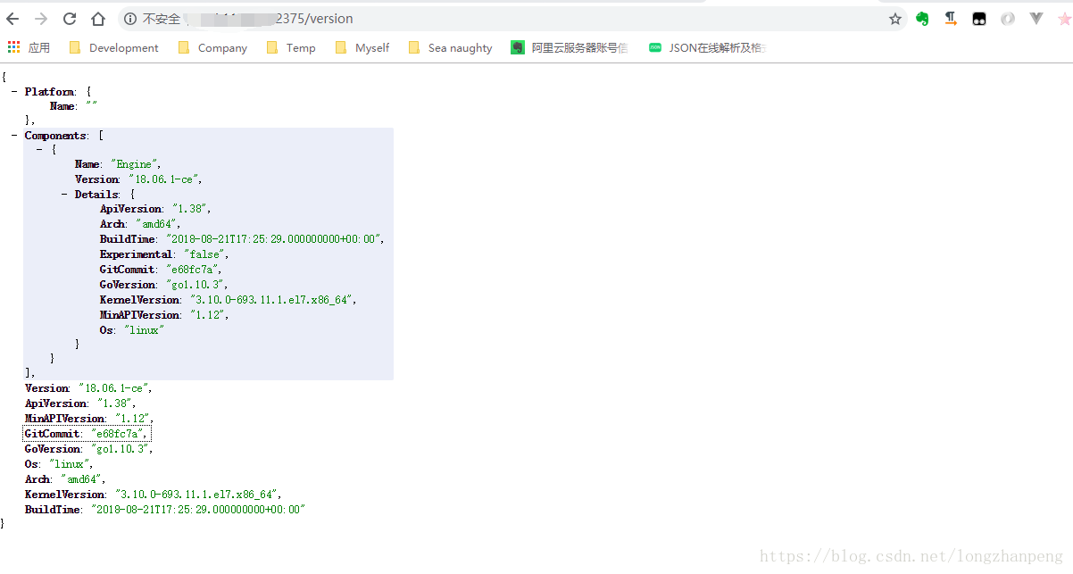Click the Experimental "false" value
This screenshot has width=1073, height=574.
click(203, 254)
